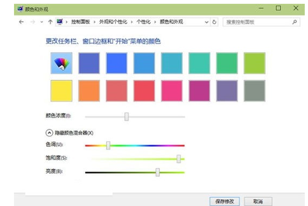Click the control panel icon in address bar

click(x=60, y=22)
